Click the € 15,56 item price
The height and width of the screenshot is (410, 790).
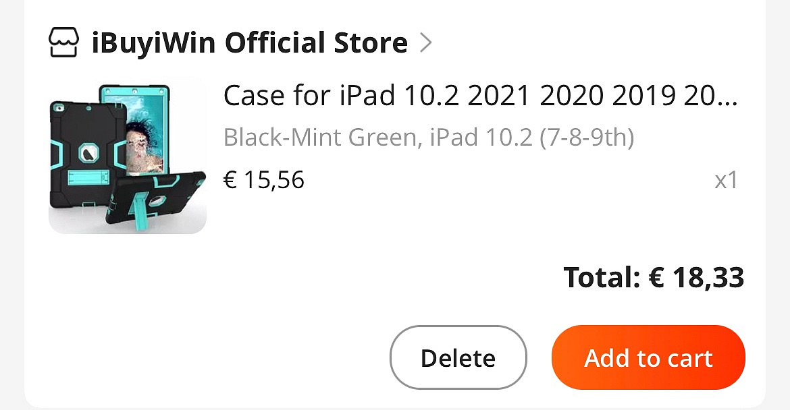(x=263, y=180)
